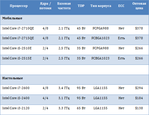Click $266 price in i5-2510E row

pos(139,48)
